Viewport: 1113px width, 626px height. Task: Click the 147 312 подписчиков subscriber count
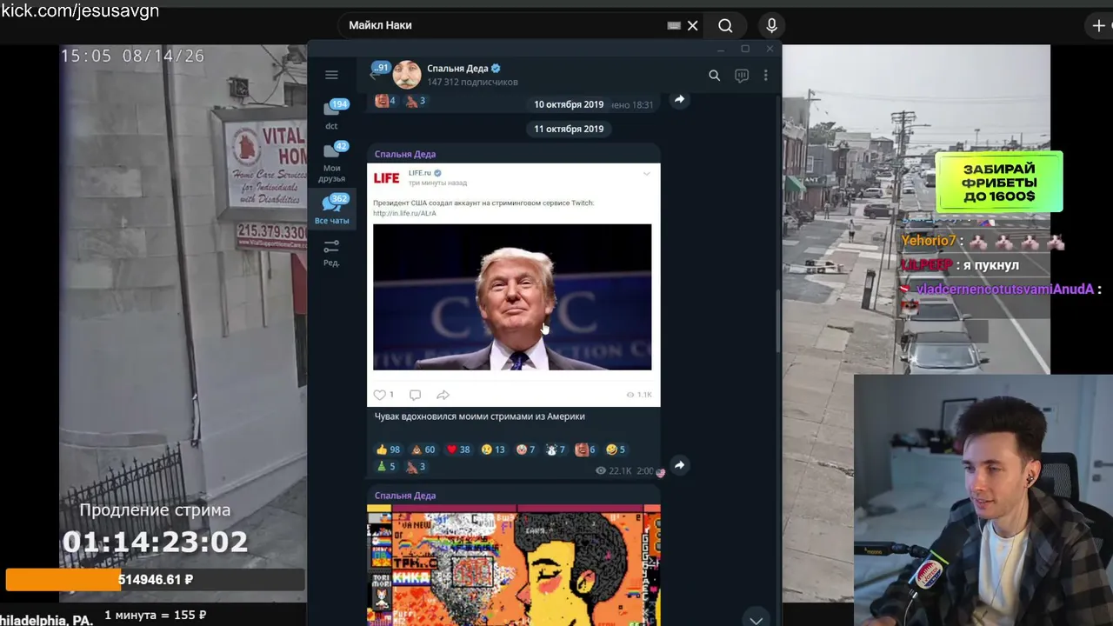point(472,83)
